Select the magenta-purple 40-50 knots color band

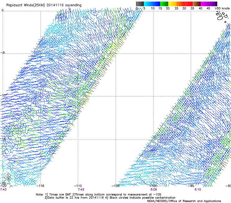pyautogui.click(x=209, y=4)
